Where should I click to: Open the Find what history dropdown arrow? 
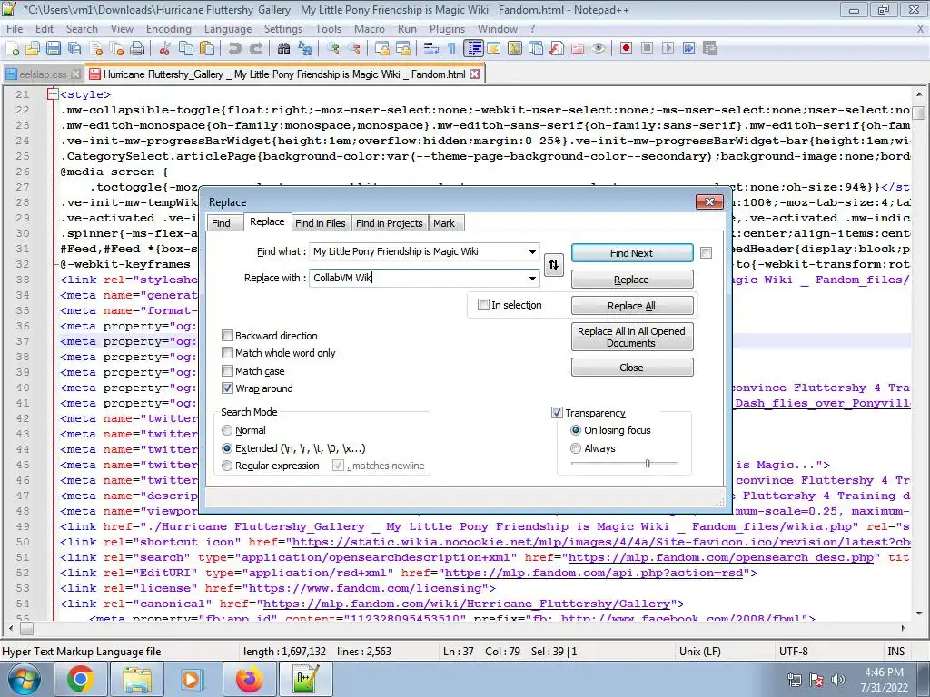pyautogui.click(x=532, y=252)
